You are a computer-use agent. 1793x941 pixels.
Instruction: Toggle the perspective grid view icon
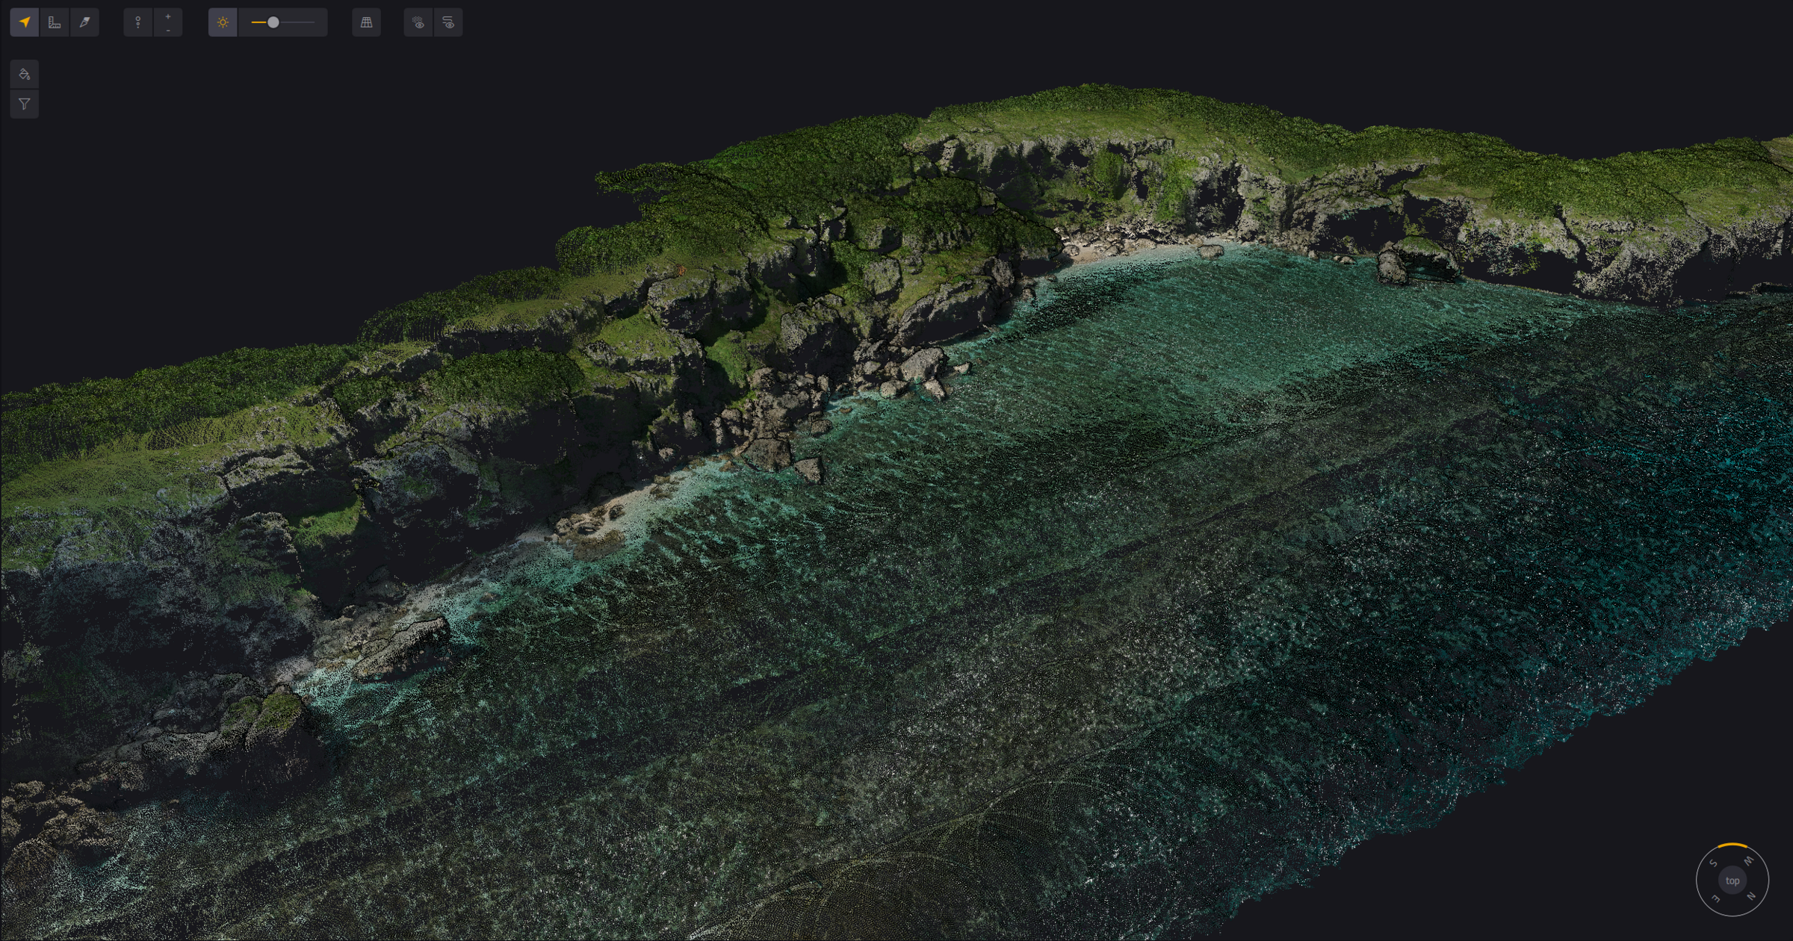[366, 22]
